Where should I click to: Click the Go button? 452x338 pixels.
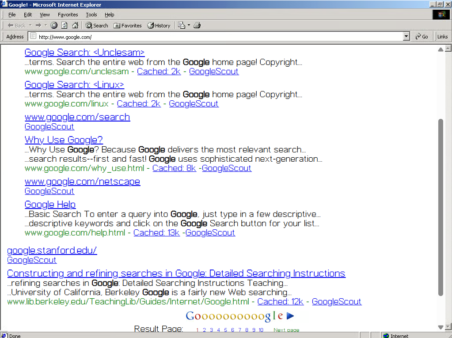422,37
